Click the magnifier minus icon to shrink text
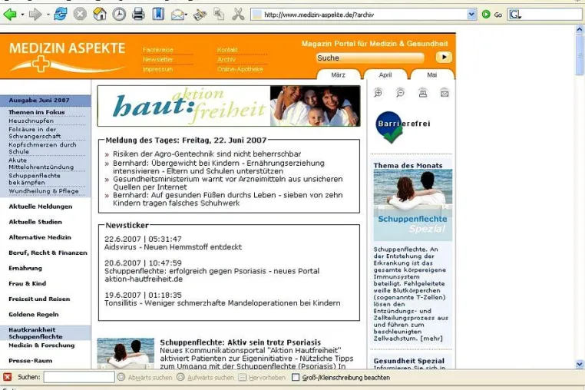Image resolution: width=585 pixels, height=390 pixels. coord(400,93)
